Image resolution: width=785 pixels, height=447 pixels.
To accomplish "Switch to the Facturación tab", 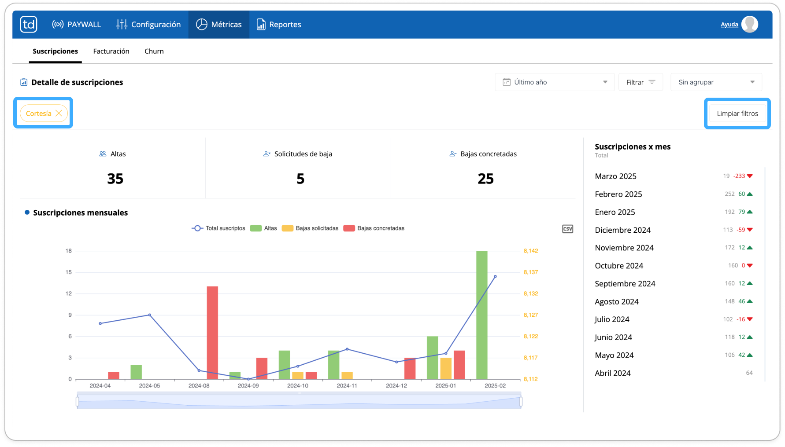I will [x=111, y=51].
